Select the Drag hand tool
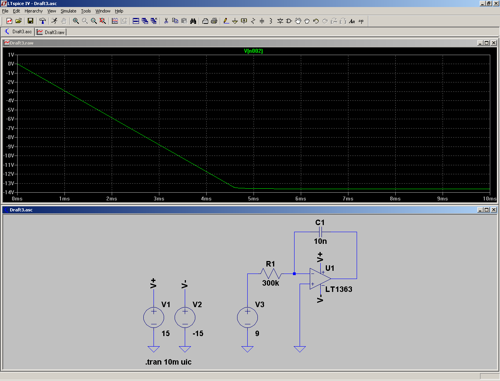The image size is (500, 381). (x=307, y=21)
